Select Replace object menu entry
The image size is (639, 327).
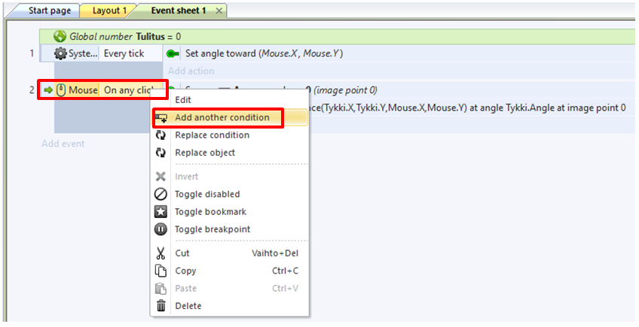(x=205, y=153)
